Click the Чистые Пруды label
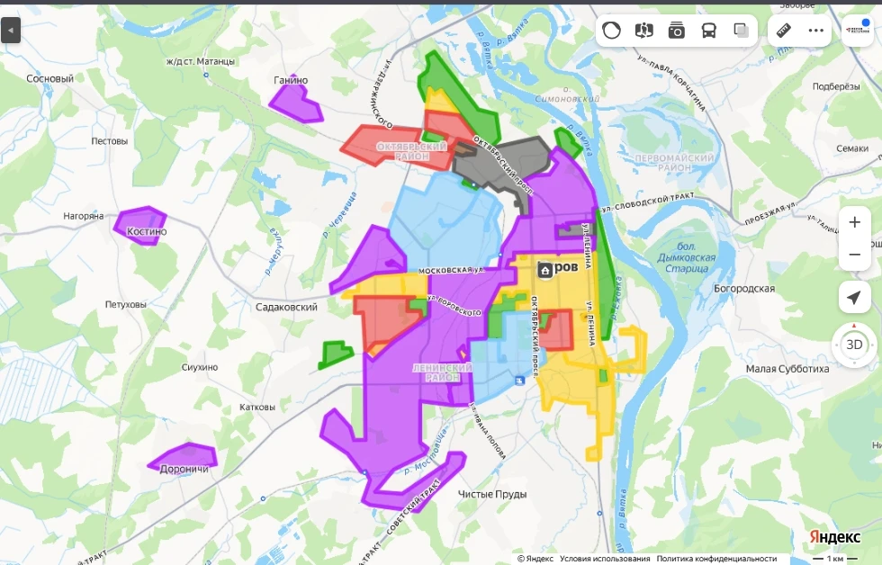The height and width of the screenshot is (565, 882). [492, 494]
